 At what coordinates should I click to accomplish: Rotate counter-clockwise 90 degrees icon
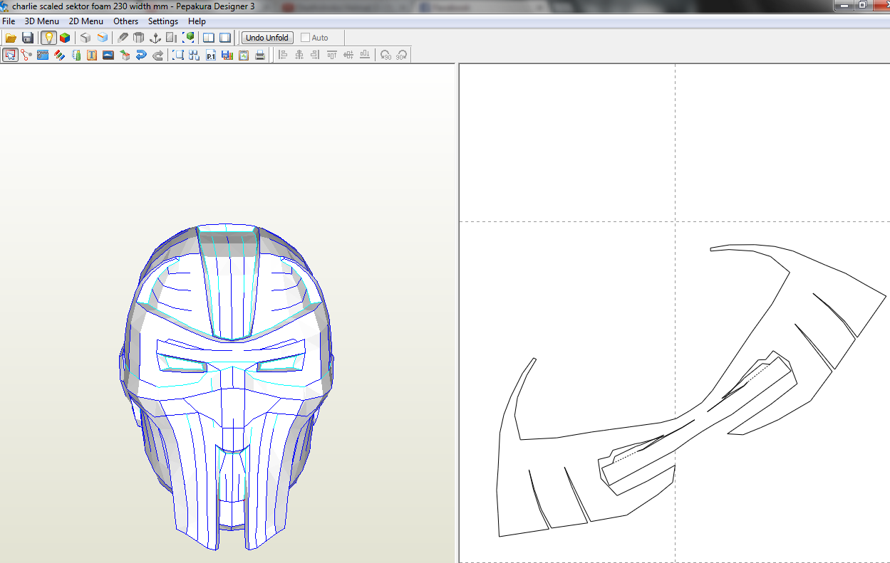point(386,55)
